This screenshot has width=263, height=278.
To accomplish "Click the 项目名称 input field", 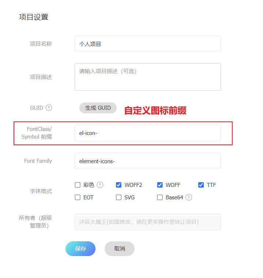I will click(x=147, y=44).
